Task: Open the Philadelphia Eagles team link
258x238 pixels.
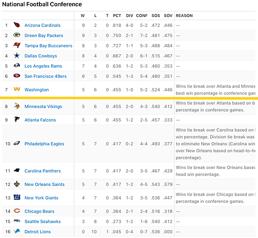Action: point(44,144)
